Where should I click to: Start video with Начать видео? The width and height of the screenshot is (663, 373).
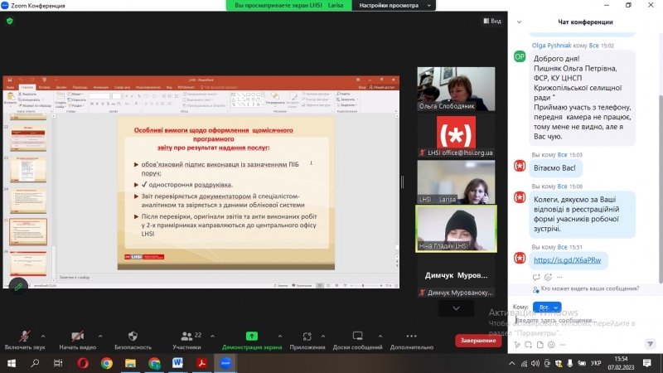pyautogui.click(x=77, y=339)
